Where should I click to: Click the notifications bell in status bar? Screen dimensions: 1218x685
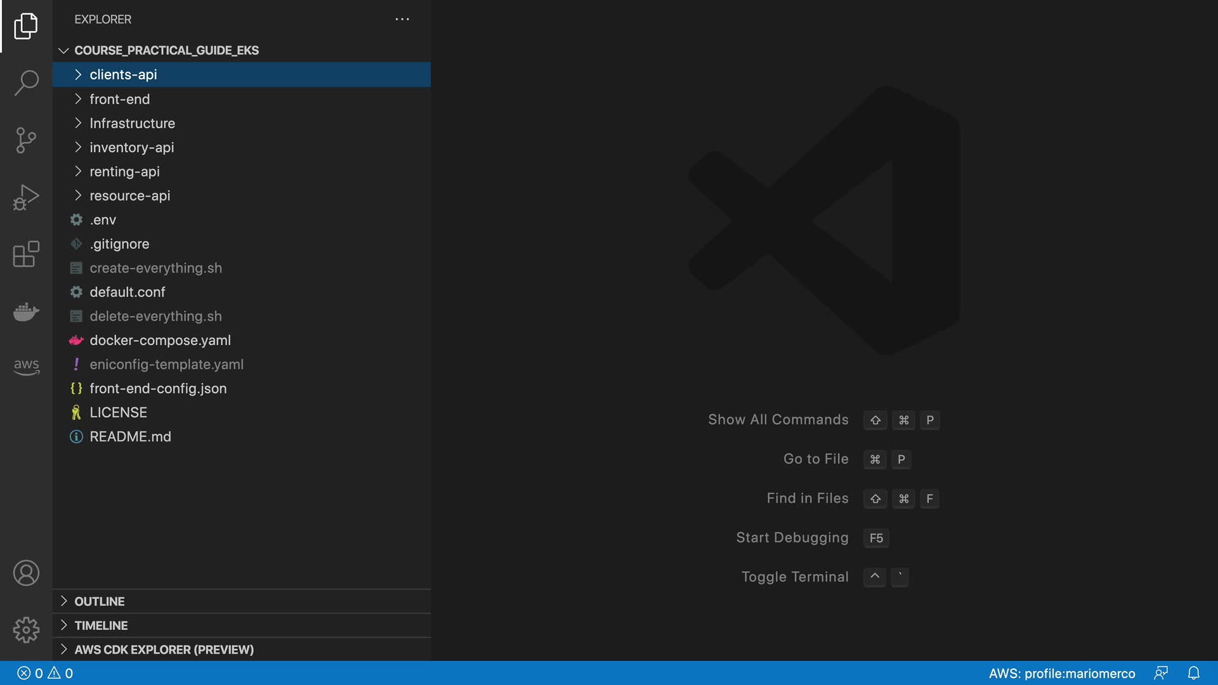click(1193, 673)
